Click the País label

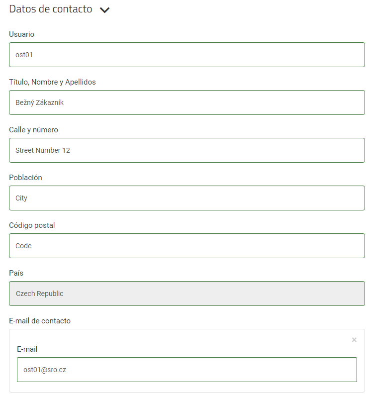point(16,273)
